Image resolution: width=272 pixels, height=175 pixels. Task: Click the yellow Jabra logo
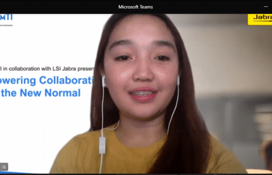click(x=260, y=20)
